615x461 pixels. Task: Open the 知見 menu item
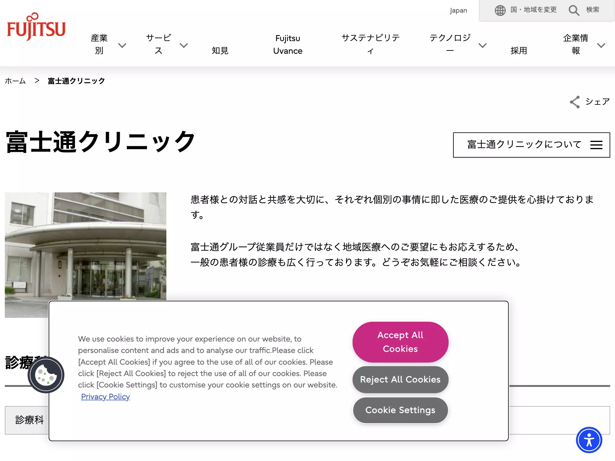[220, 50]
